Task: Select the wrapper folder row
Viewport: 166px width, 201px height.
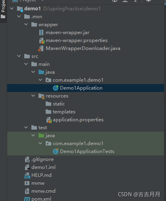Action: pyautogui.click(x=85, y=25)
